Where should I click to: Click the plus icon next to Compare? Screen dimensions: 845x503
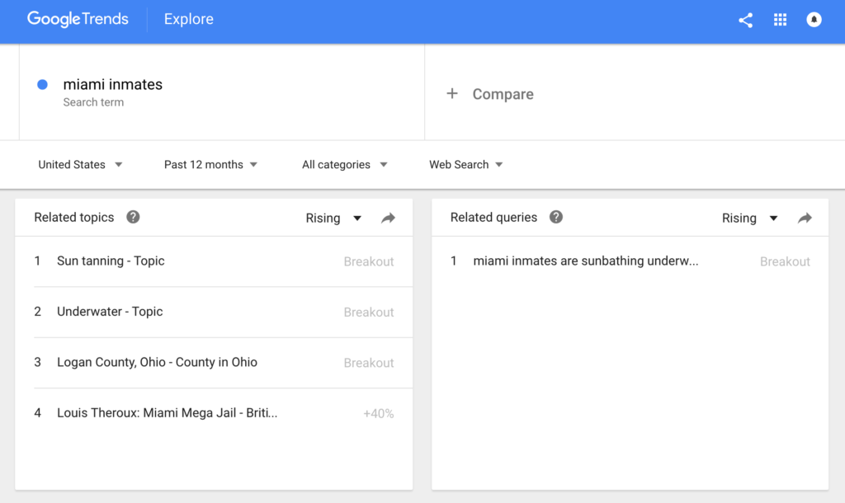point(452,94)
